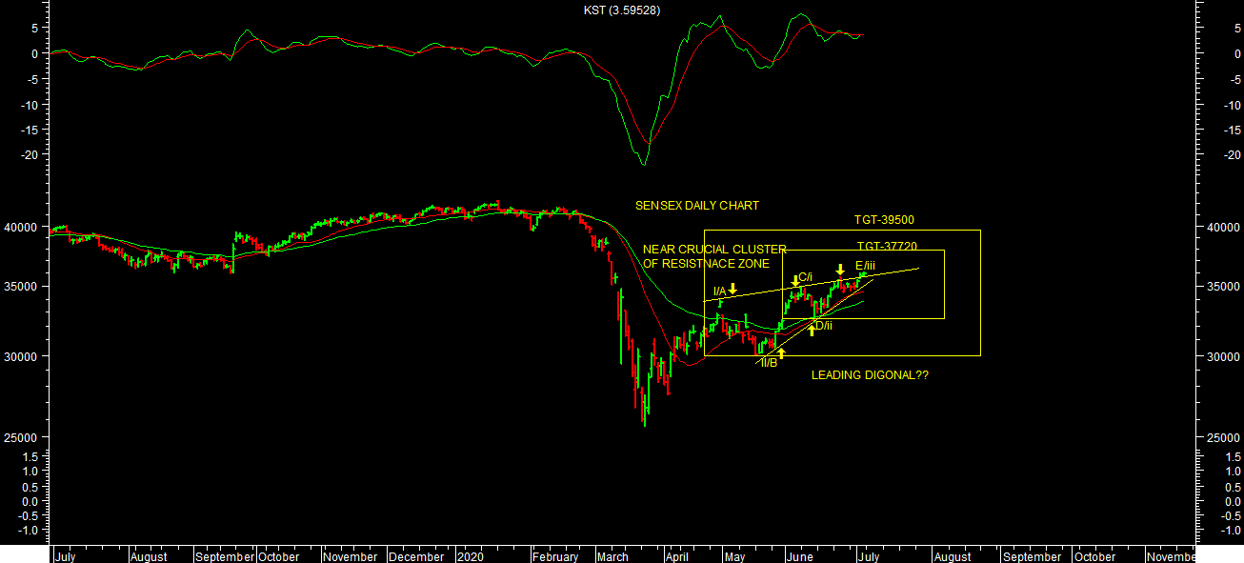Click the TGT-37720 target annotation
The width and height of the screenshot is (1244, 563).
coord(887,246)
